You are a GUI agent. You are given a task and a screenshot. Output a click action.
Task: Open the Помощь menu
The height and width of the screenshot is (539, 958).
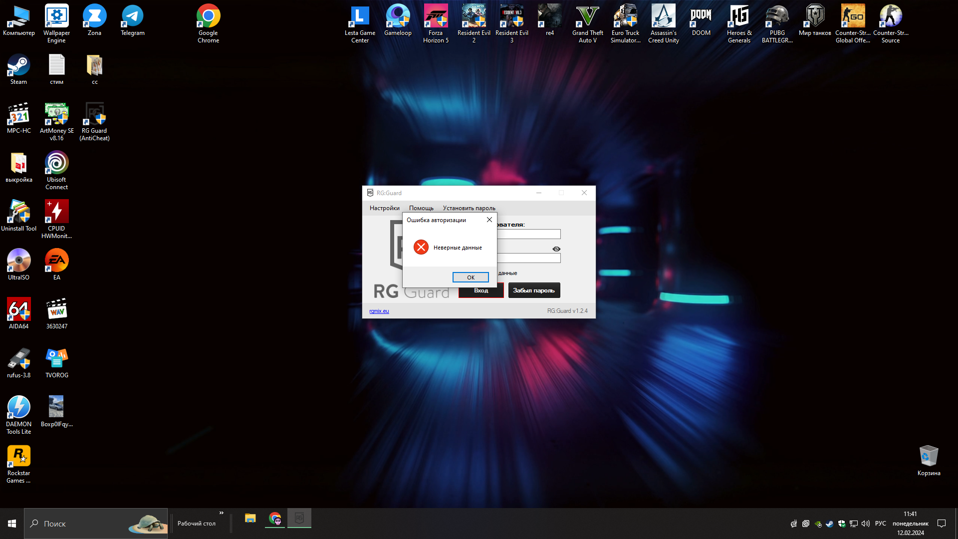[x=421, y=208]
